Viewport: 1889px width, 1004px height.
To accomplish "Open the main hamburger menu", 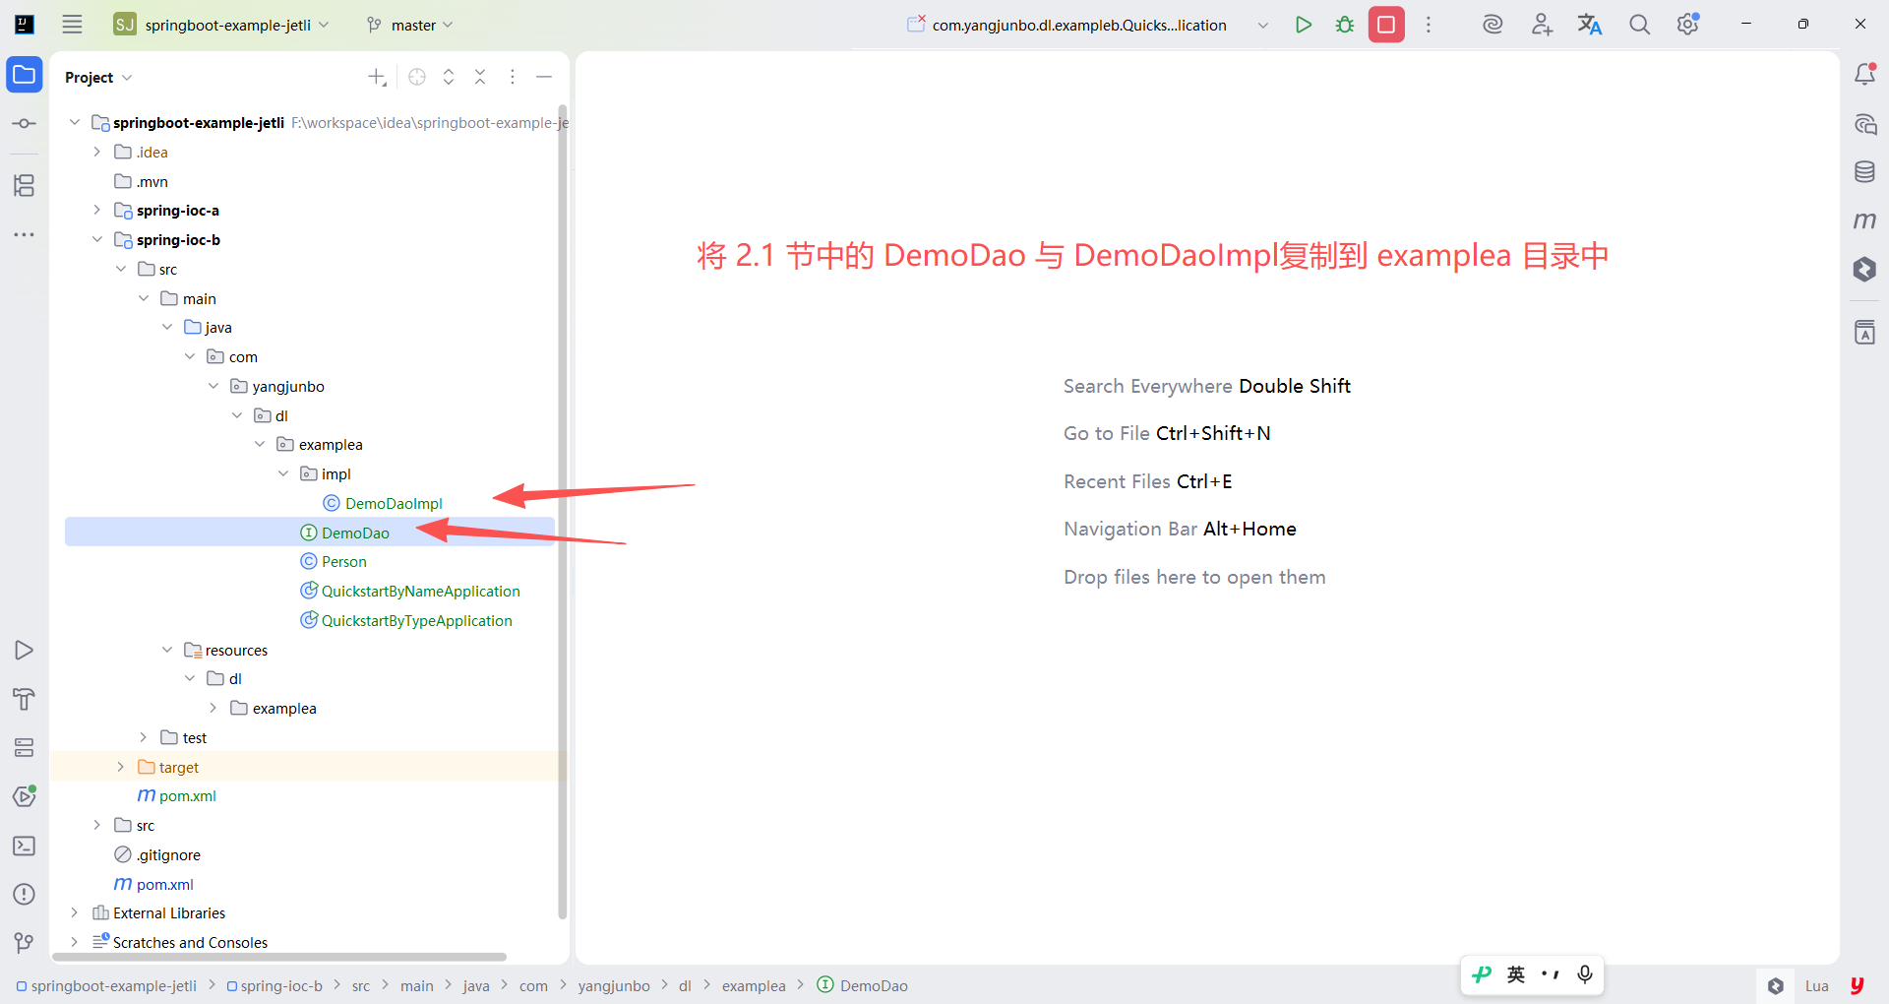I will tap(72, 25).
